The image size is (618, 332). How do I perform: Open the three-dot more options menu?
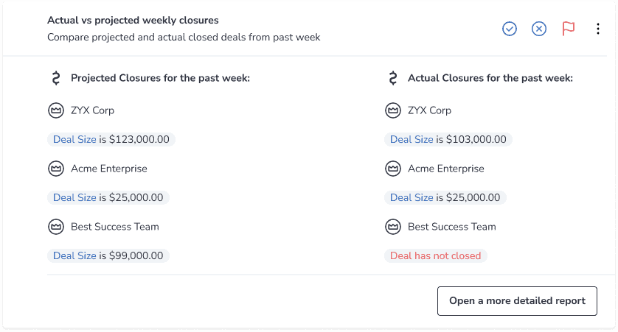coord(598,29)
